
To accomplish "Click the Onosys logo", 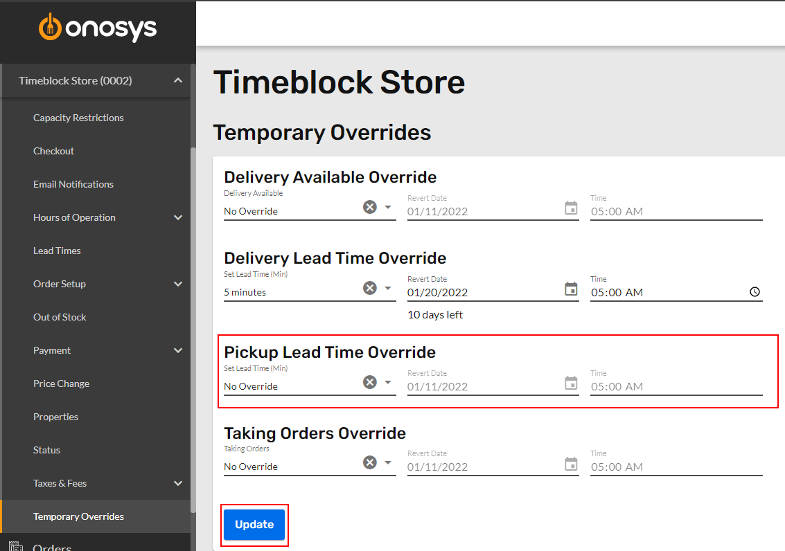I will pos(98,28).
